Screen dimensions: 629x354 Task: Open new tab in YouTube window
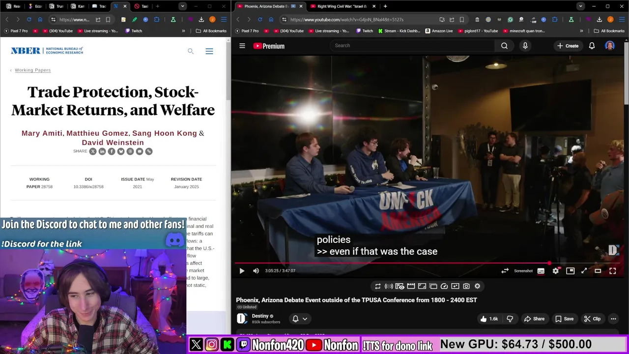pyautogui.click(x=385, y=6)
